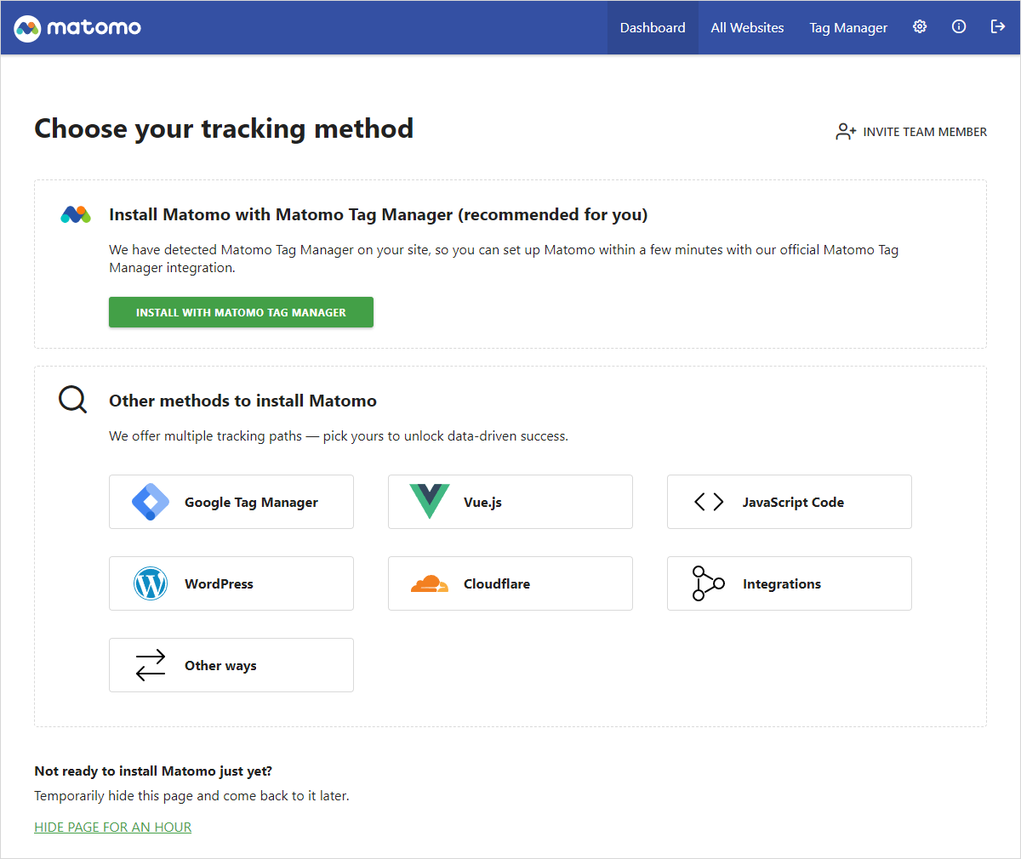1021x859 pixels.
Task: Click 'We offer multiple tracking paths' sentence
Action: tap(339, 436)
